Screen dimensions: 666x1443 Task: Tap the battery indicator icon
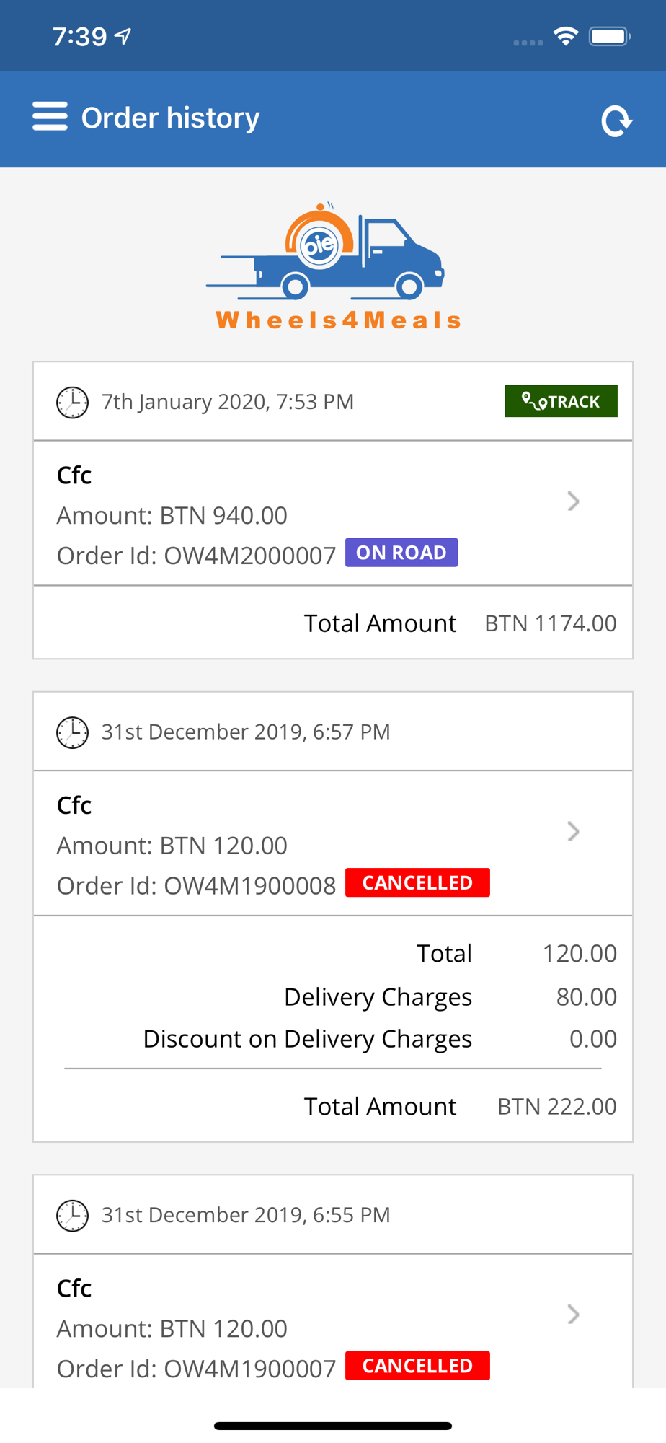(610, 36)
